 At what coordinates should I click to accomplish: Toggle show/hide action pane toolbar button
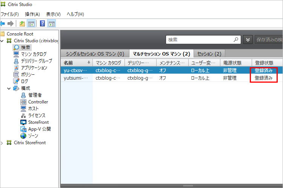(51, 24)
